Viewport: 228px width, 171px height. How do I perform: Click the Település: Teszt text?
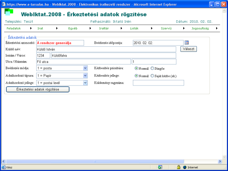pyautogui.click(x=19, y=22)
